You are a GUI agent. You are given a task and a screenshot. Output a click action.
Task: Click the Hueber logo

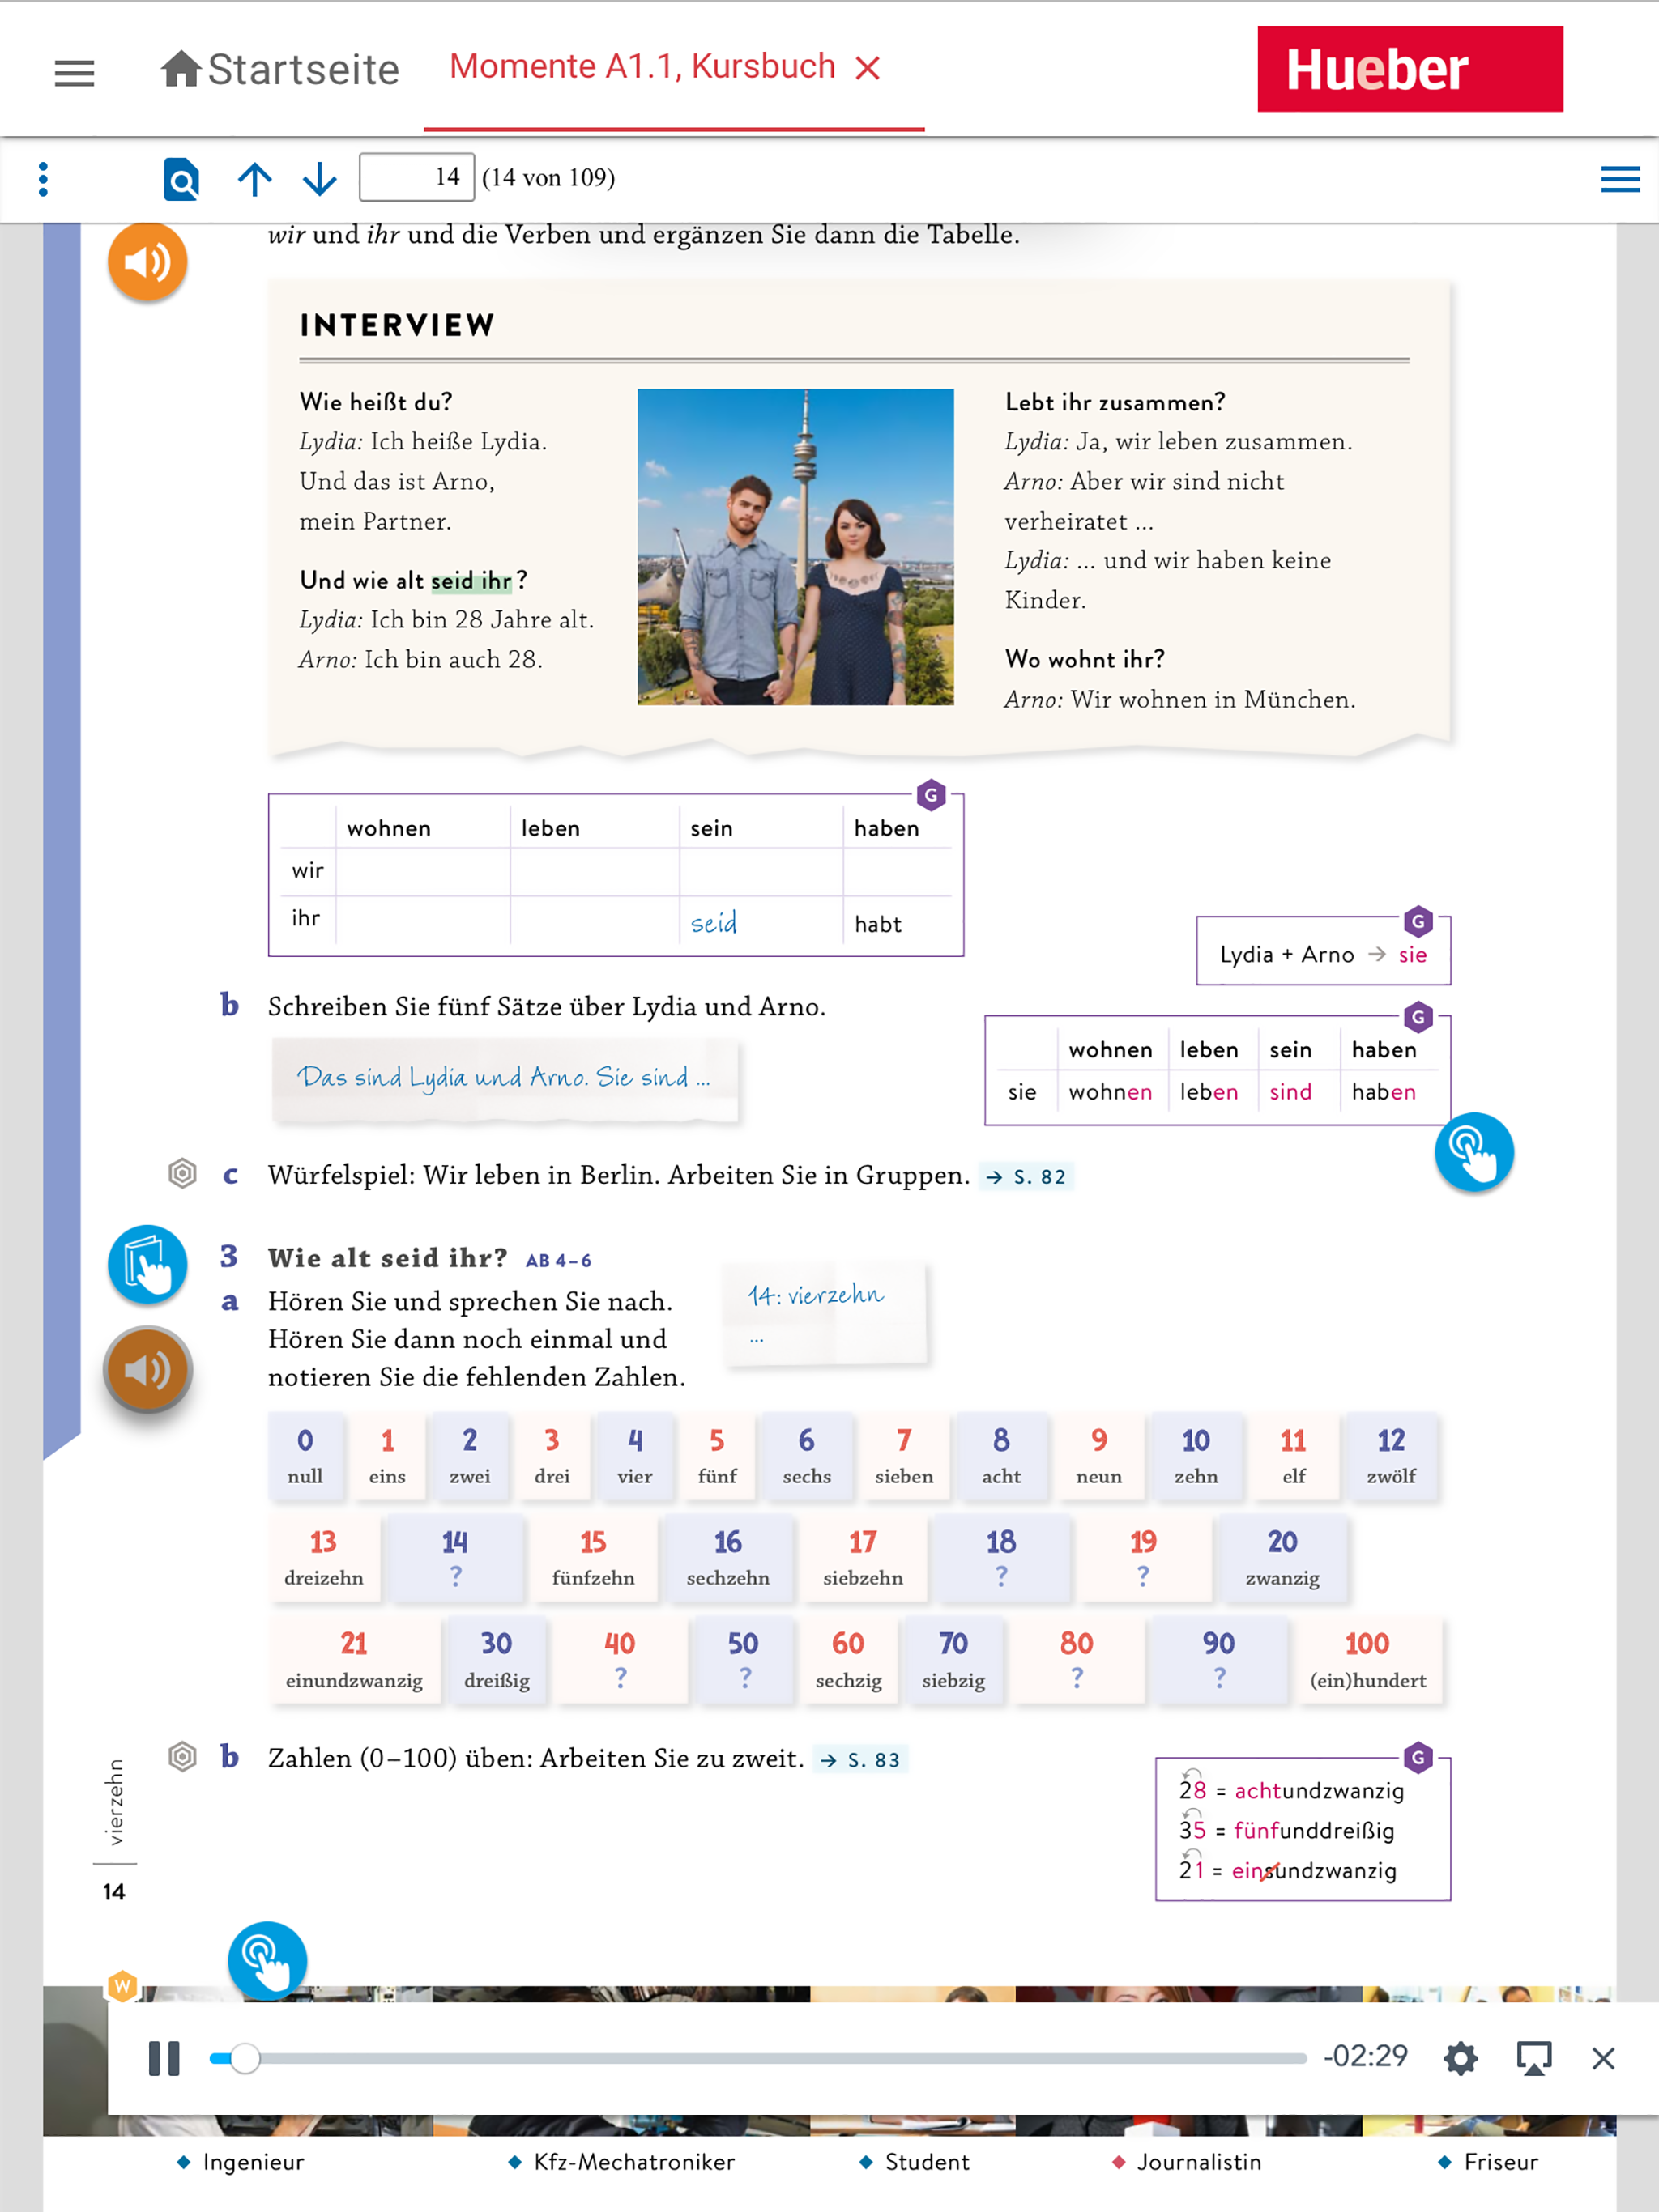1410,69
